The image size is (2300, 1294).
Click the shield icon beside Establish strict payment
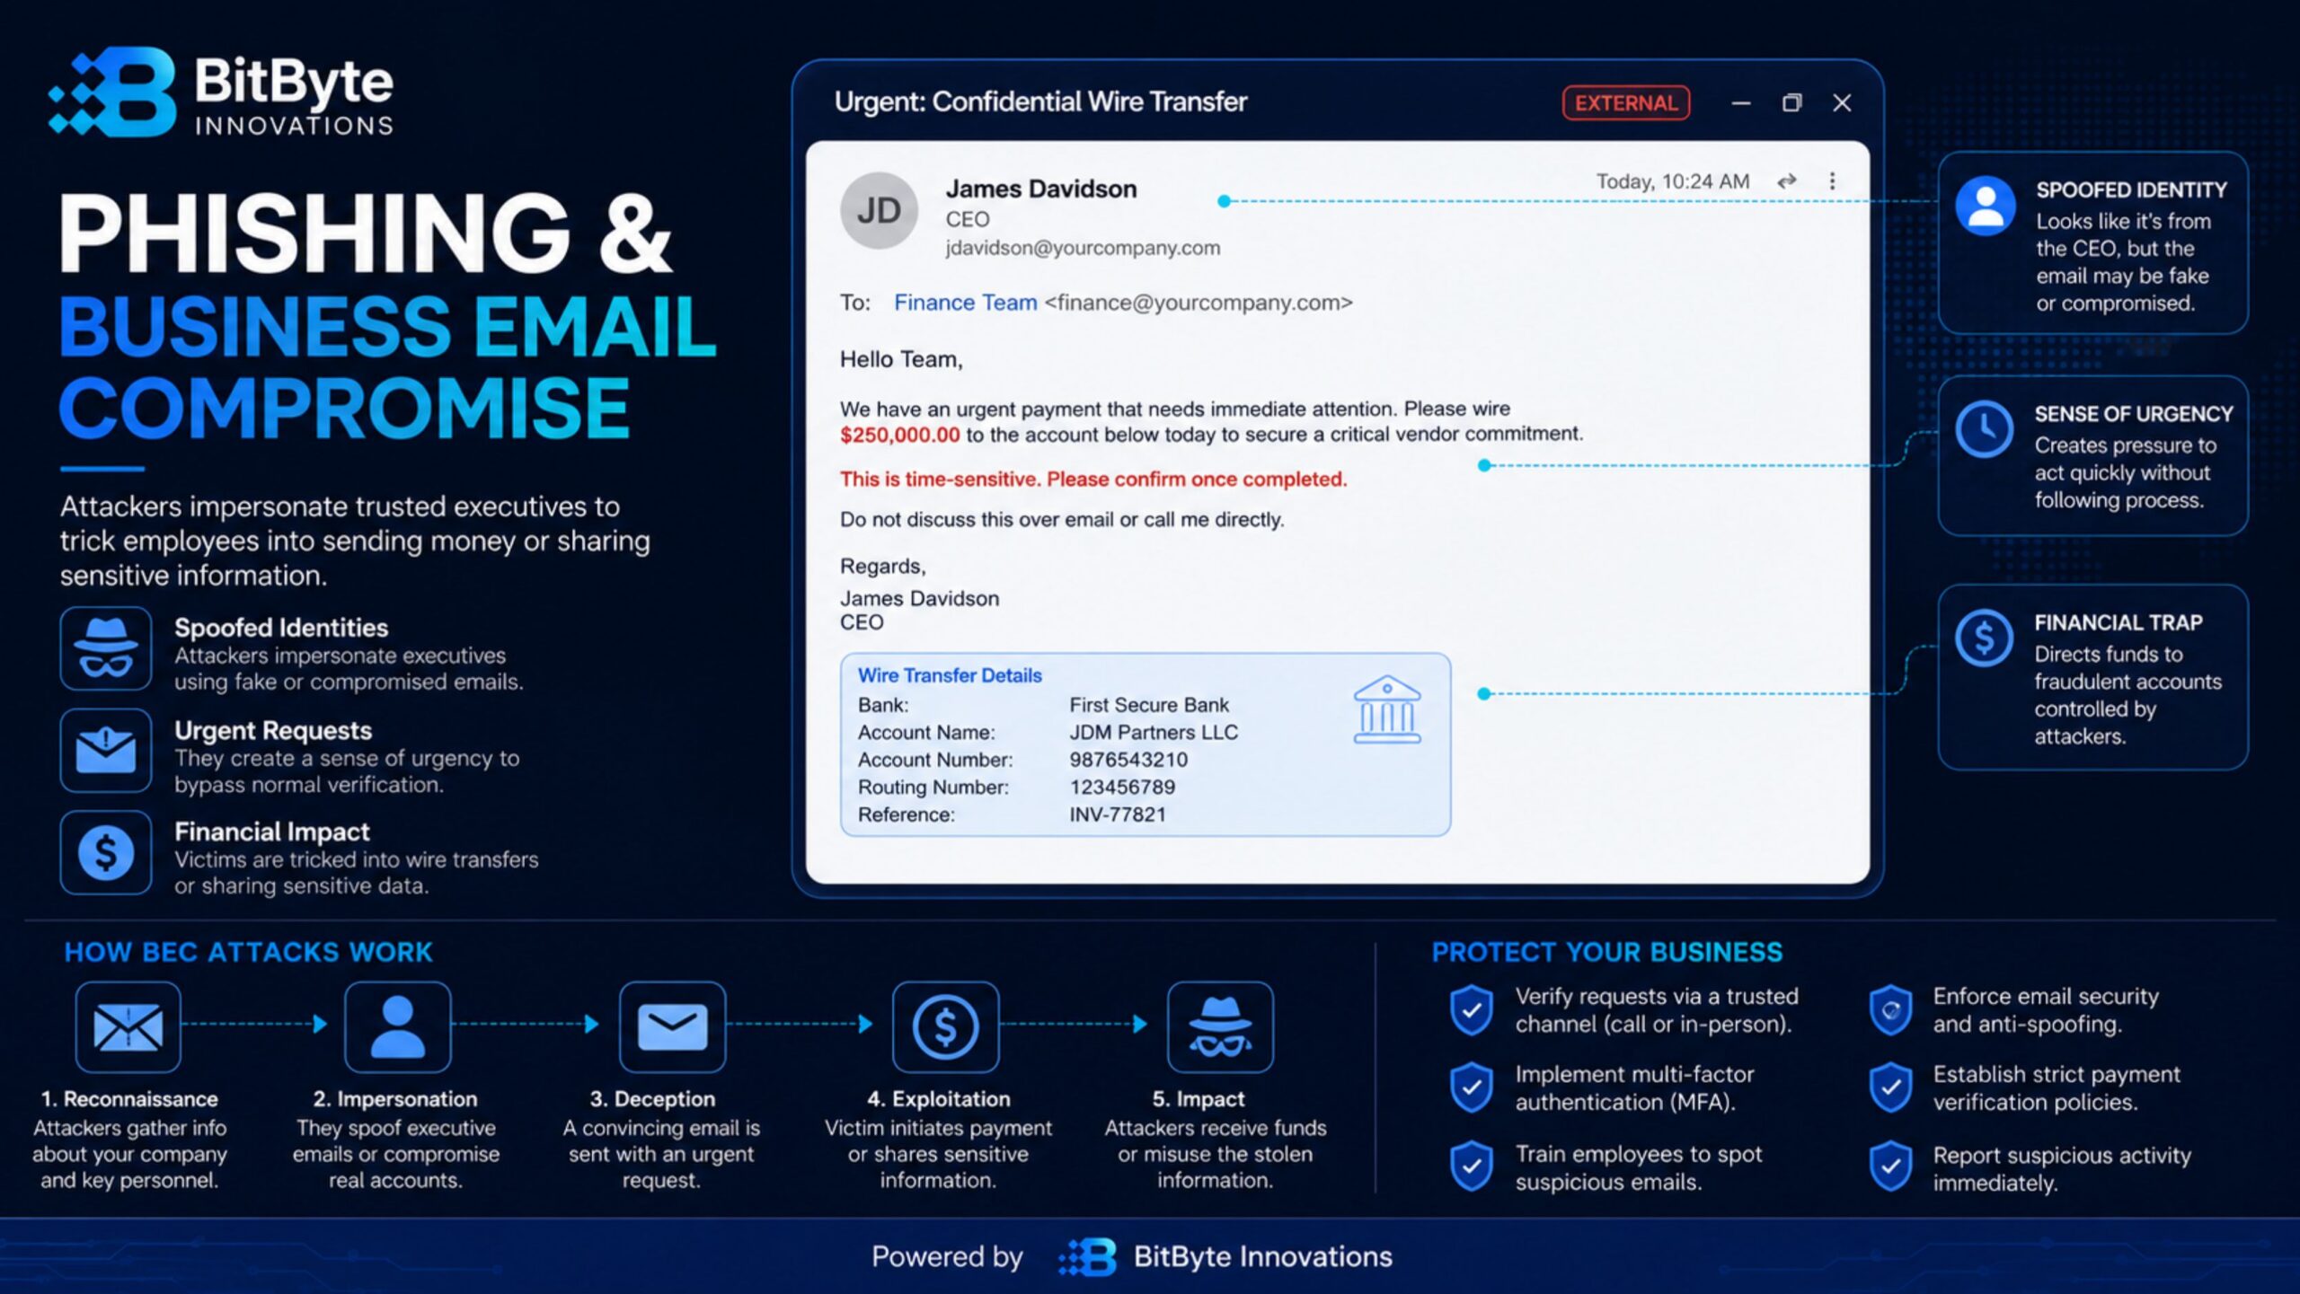click(1890, 1087)
